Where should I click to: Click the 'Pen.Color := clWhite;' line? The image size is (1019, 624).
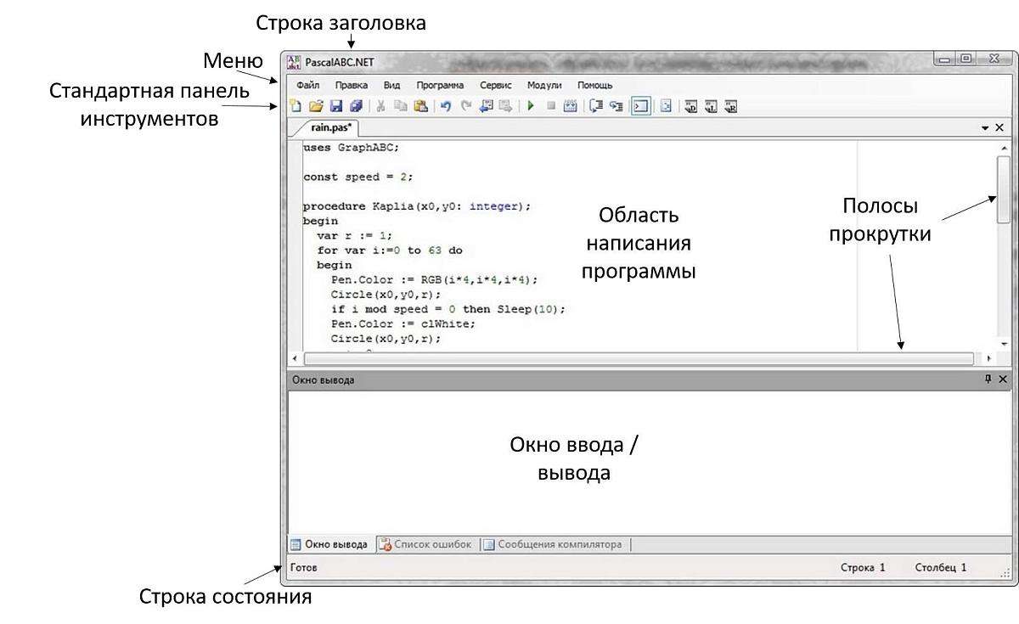404,323
